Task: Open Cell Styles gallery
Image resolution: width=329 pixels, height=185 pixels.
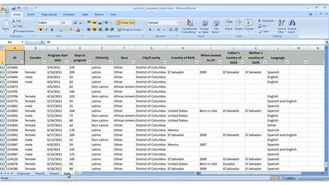Action: (216, 26)
